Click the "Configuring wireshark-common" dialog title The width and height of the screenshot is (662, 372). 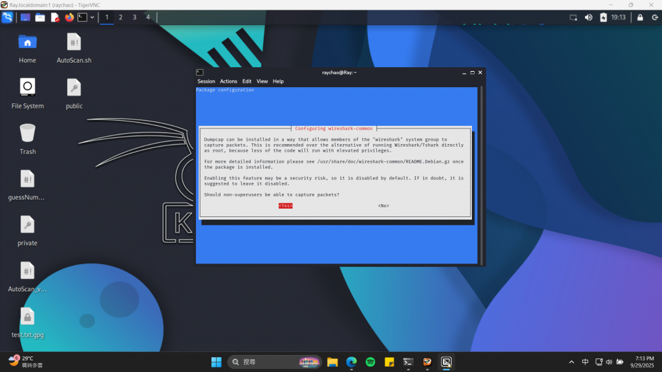click(334, 129)
